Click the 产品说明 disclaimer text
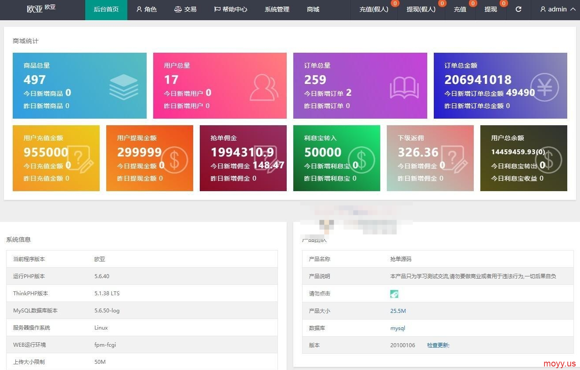The height and width of the screenshot is (370, 580). 473,276
